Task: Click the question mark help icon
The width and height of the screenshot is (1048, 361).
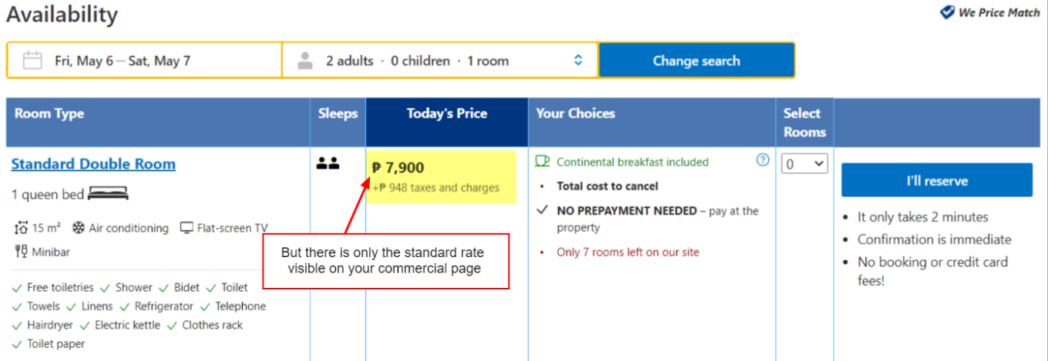Action: coord(763,160)
